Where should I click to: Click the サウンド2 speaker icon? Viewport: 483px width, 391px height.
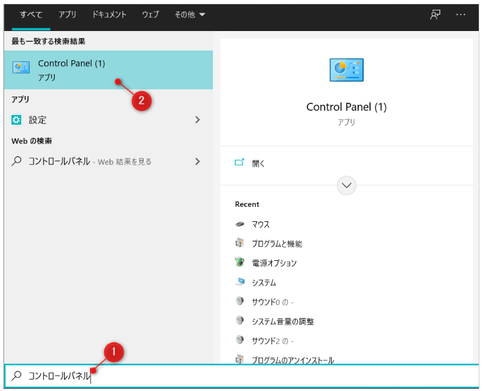(x=240, y=340)
